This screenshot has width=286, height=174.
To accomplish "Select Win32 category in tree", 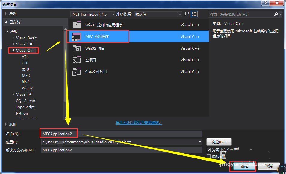I will 27,88.
